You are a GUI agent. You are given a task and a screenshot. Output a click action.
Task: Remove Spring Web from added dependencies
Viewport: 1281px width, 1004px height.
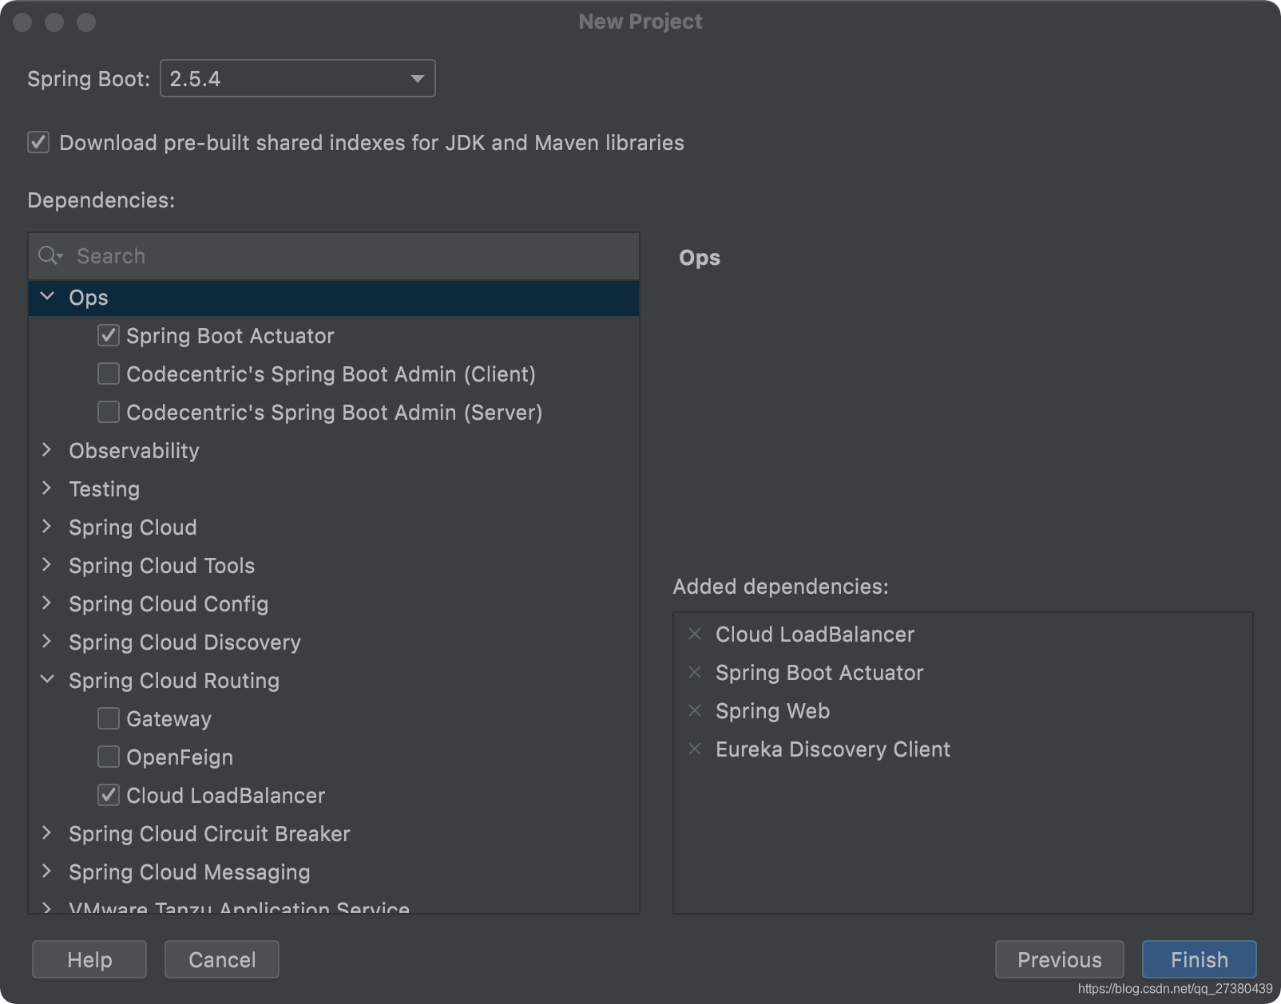click(695, 711)
